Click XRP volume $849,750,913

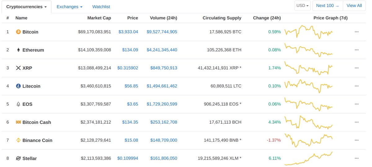coord(164,68)
